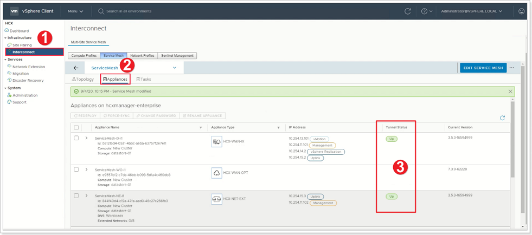The width and height of the screenshot is (532, 235).
Task: Check the select-all appliances header checkbox
Action: pyautogui.click(x=76, y=128)
